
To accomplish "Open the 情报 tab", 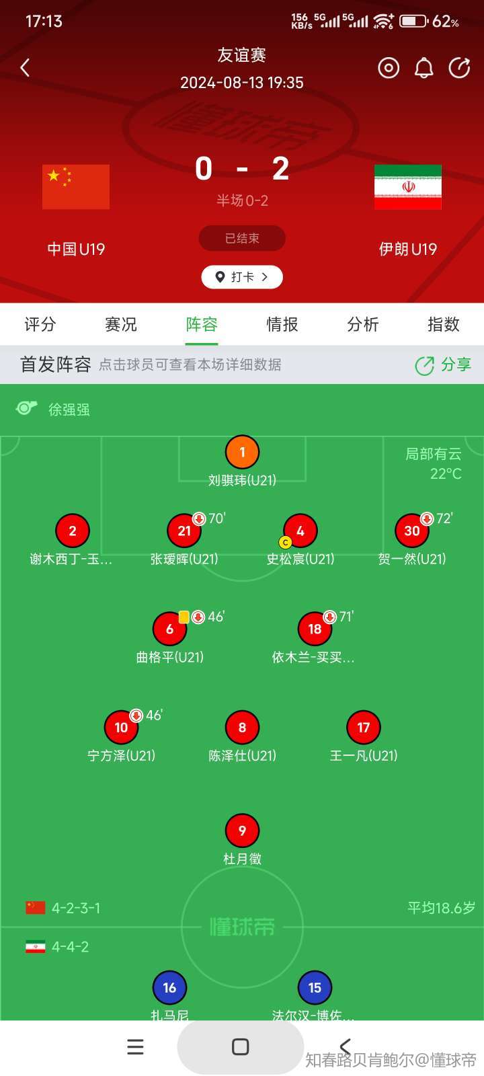I will click(x=282, y=325).
